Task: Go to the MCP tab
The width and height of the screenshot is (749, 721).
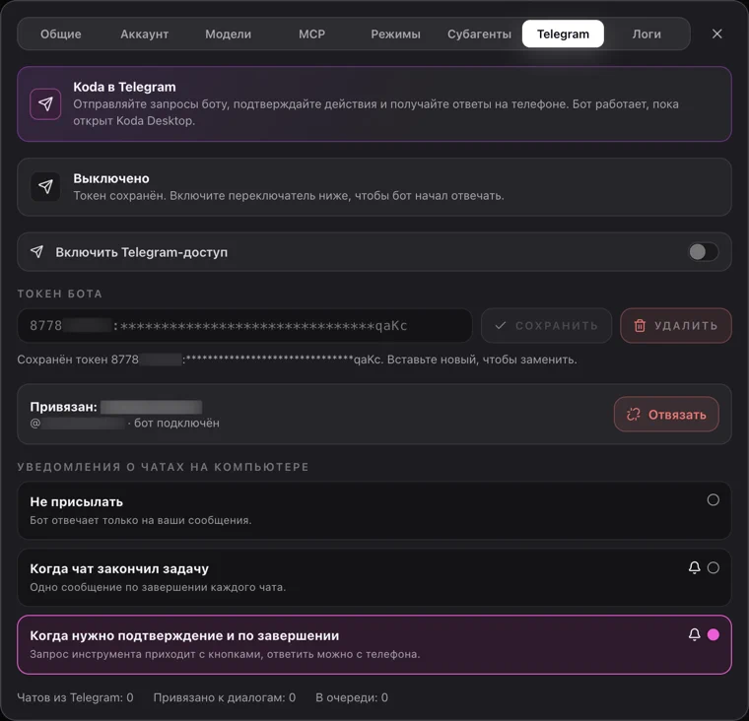Action: click(x=312, y=33)
